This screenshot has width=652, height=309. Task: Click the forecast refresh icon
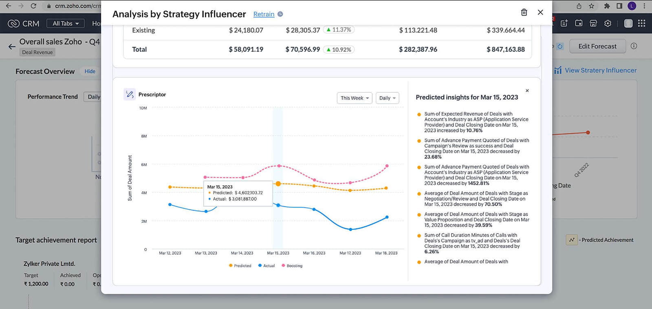pos(560,46)
